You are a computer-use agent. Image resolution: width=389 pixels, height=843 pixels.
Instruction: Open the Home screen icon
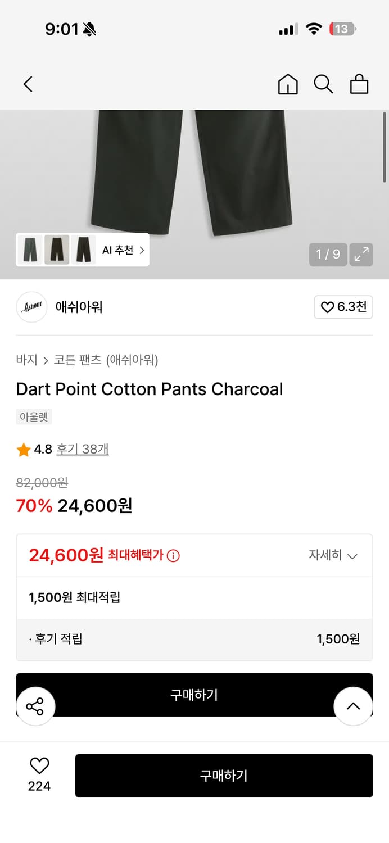[288, 84]
